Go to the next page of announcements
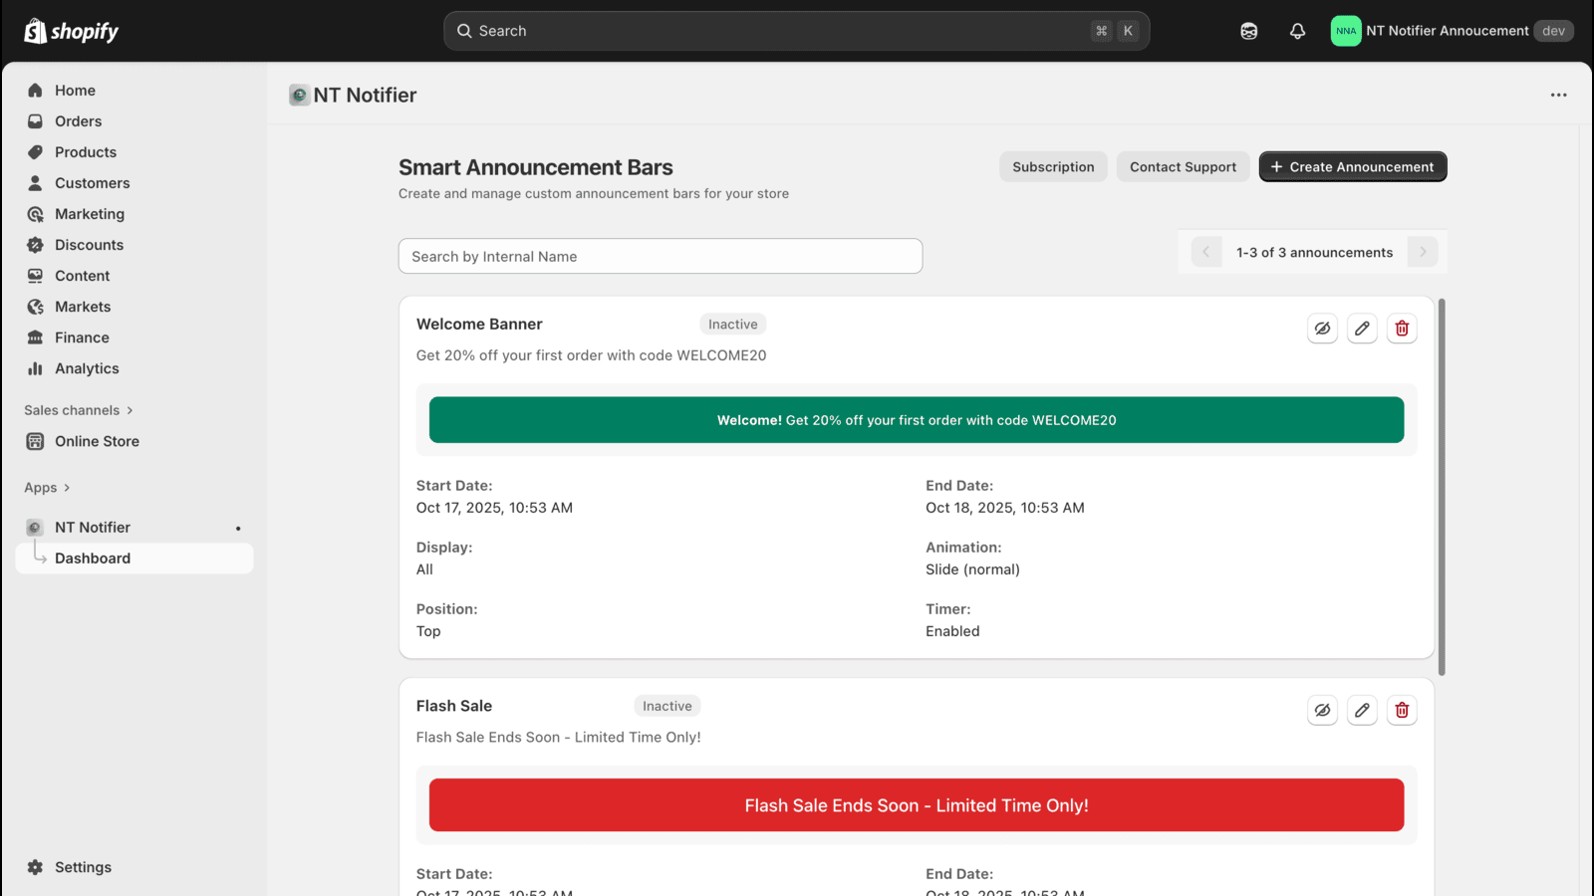1594x896 pixels. [x=1423, y=252]
